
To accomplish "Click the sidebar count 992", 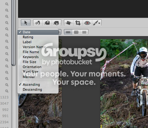I will 5,110.
